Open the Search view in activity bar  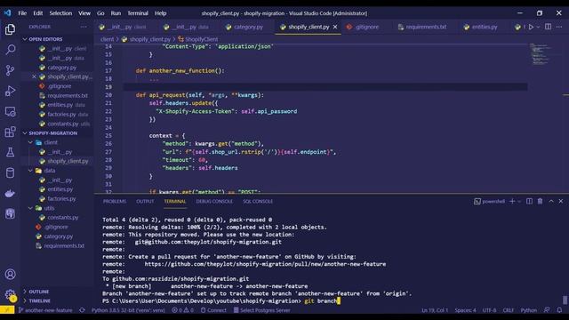click(10, 50)
